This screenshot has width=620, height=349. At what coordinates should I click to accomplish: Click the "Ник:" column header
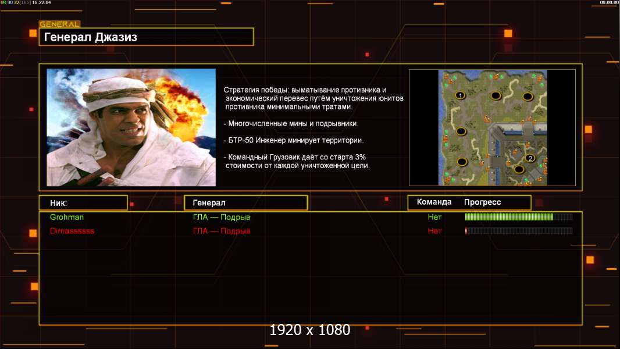coord(83,203)
